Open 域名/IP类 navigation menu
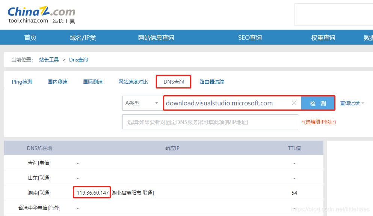The width and height of the screenshot is (373, 216). tap(83, 37)
